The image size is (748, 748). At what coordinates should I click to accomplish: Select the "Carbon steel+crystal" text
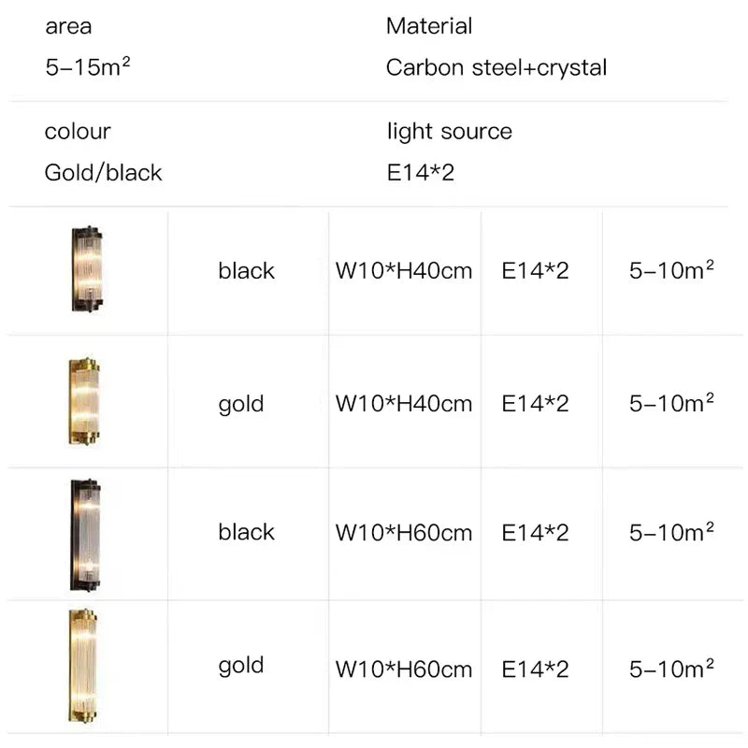496,67
